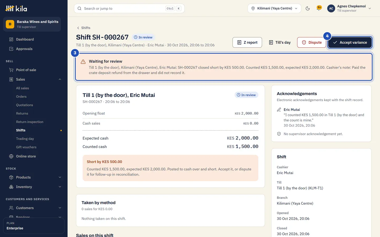Click the Sales receipt icon
380x237 pixels.
[x=11, y=80]
